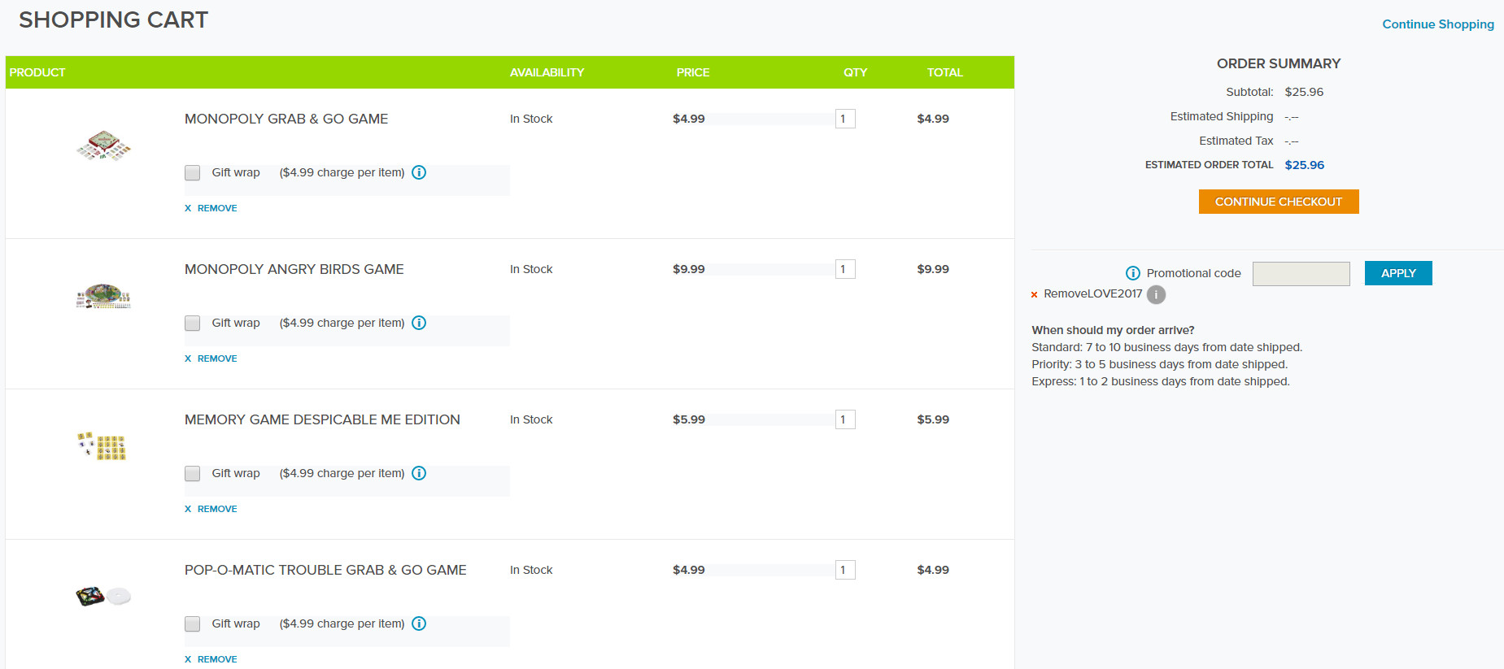
Task: Remove Pop-O-Matic Trouble Grab & Go from cart
Action: pos(211,659)
